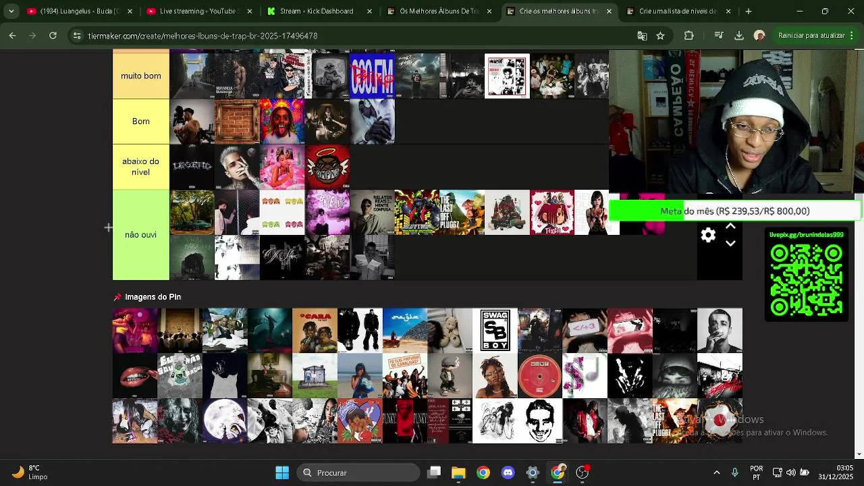The image size is (864, 486).
Task: Click the microphone icon in system tray
Action: tap(734, 473)
